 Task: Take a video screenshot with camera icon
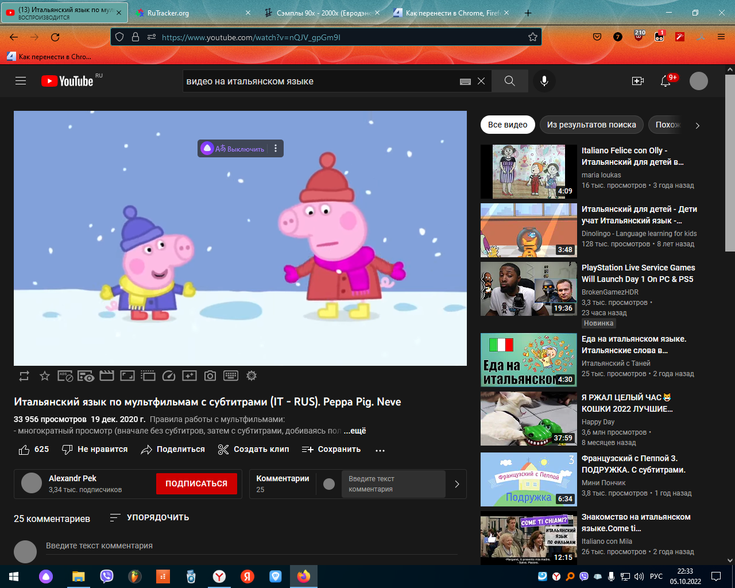point(210,376)
